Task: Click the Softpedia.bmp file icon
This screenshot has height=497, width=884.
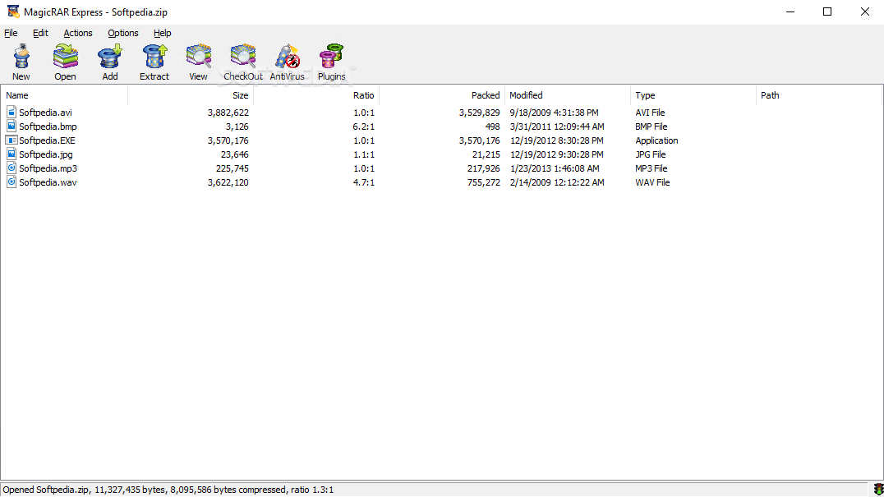Action: coord(12,127)
